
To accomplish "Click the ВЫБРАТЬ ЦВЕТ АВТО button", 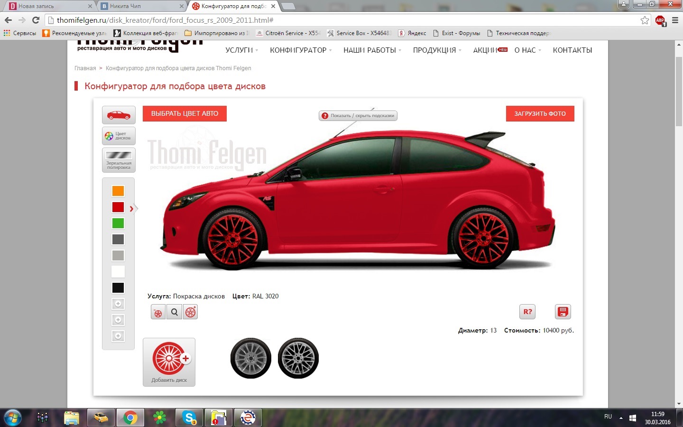I will pos(185,113).
